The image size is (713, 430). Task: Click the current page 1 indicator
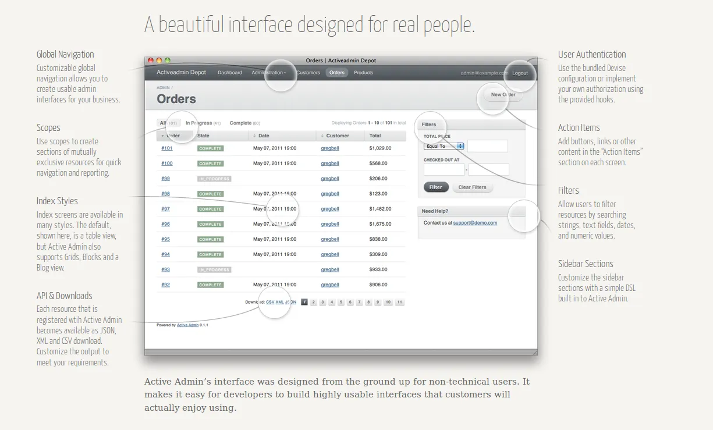click(x=304, y=302)
